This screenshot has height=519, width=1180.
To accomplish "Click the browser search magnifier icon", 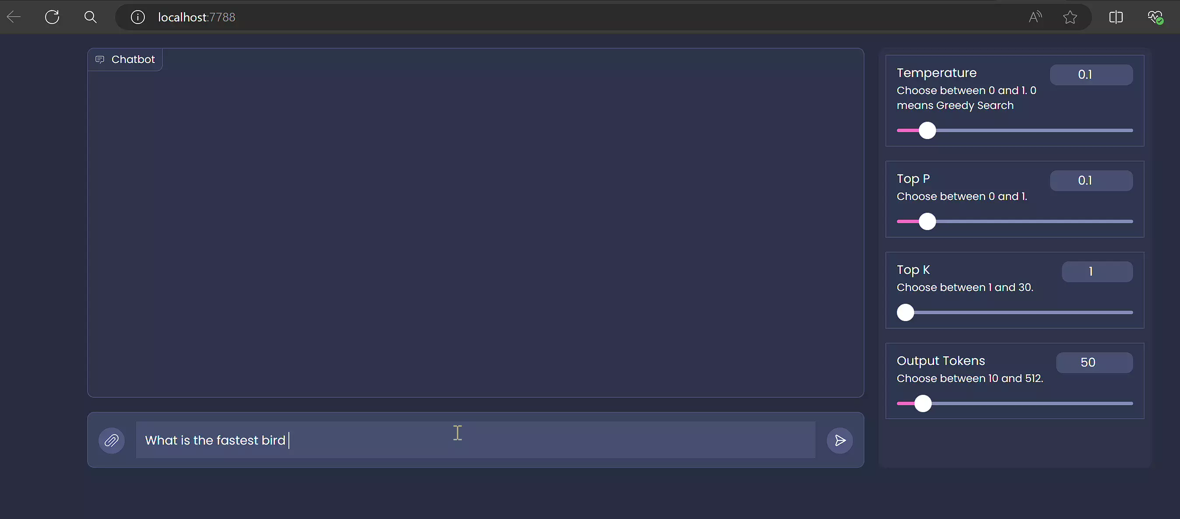I will coord(90,18).
